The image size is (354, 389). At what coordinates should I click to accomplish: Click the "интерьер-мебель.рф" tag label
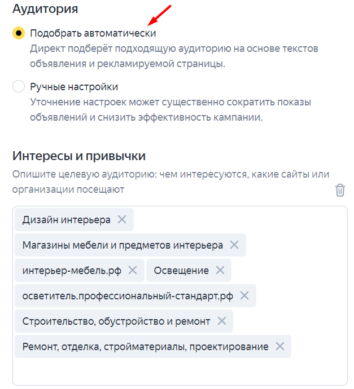point(71,271)
